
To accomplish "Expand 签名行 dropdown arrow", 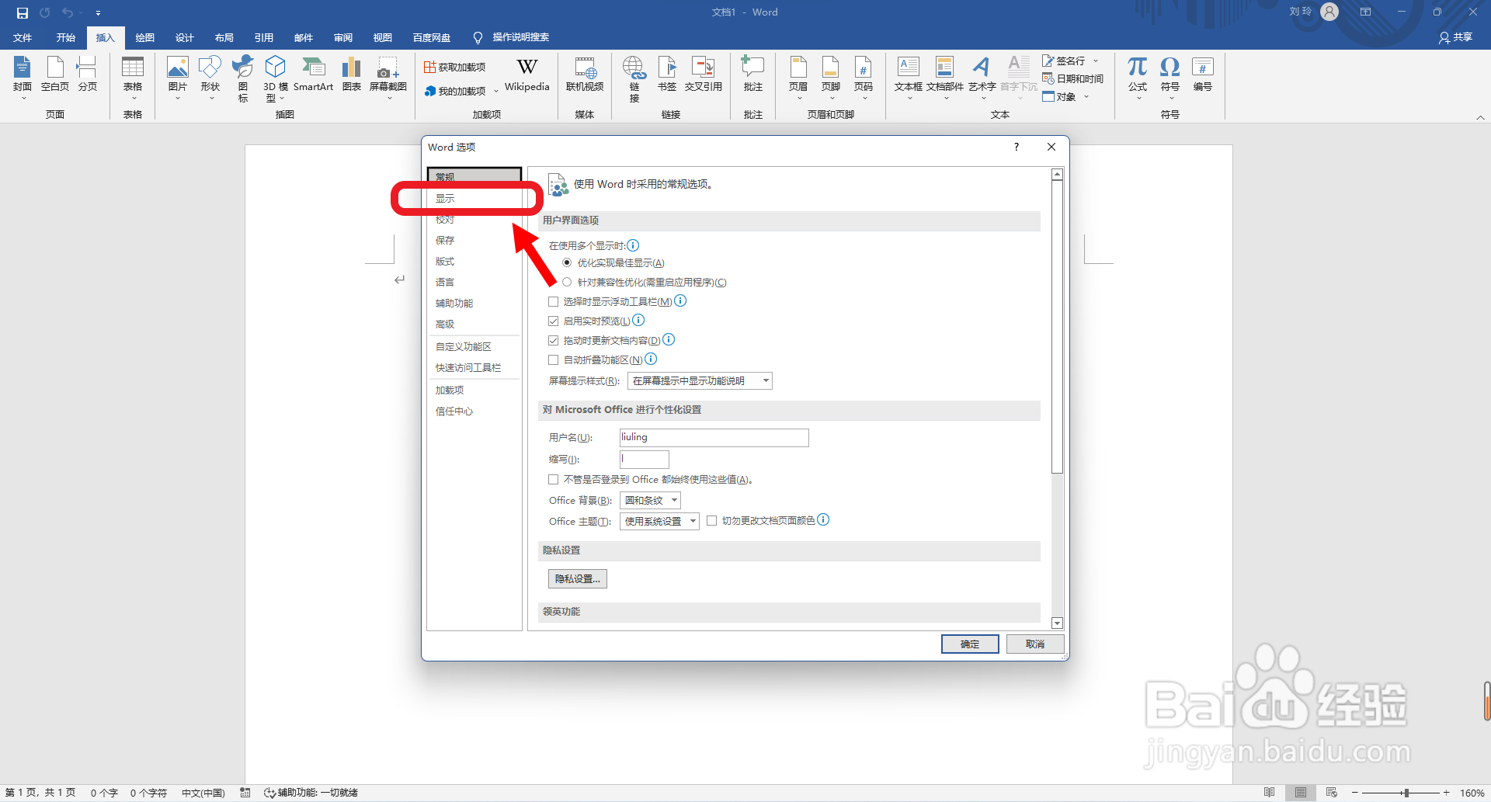I will 1096,61.
